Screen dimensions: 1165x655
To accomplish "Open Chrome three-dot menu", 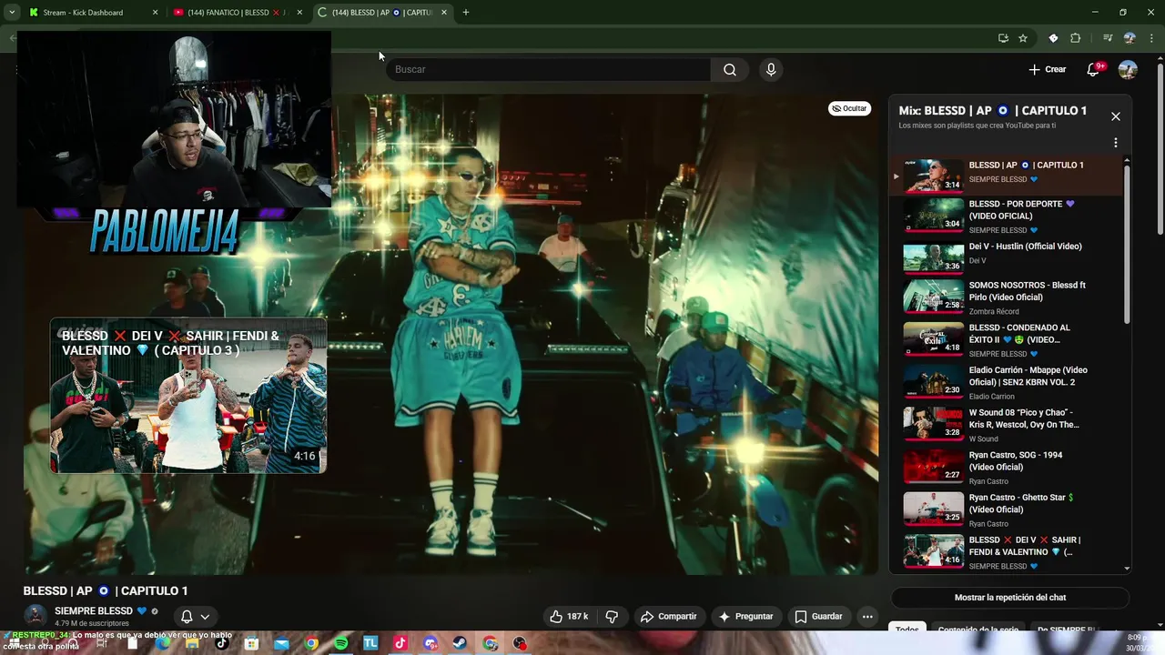I will click(1151, 38).
